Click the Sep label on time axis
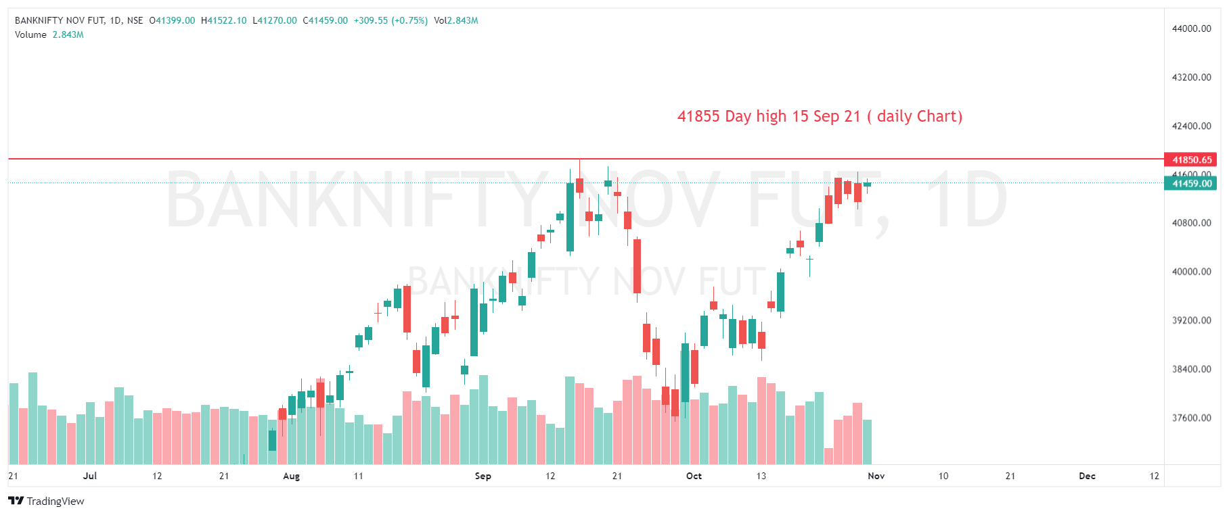This screenshot has width=1229, height=515. tap(483, 476)
